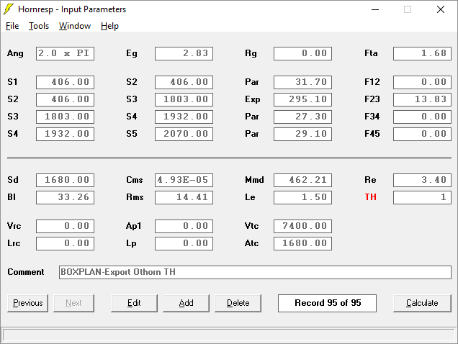Select the Mmd field with 462.21

[303, 180]
